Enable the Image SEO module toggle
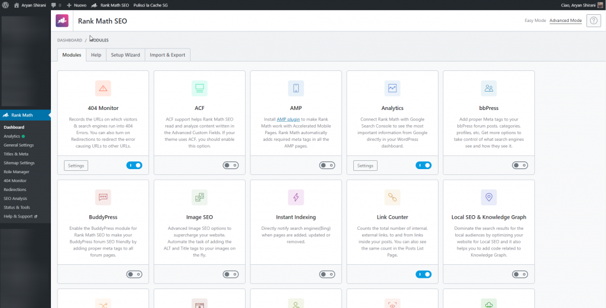The width and height of the screenshot is (606, 308). [230, 274]
